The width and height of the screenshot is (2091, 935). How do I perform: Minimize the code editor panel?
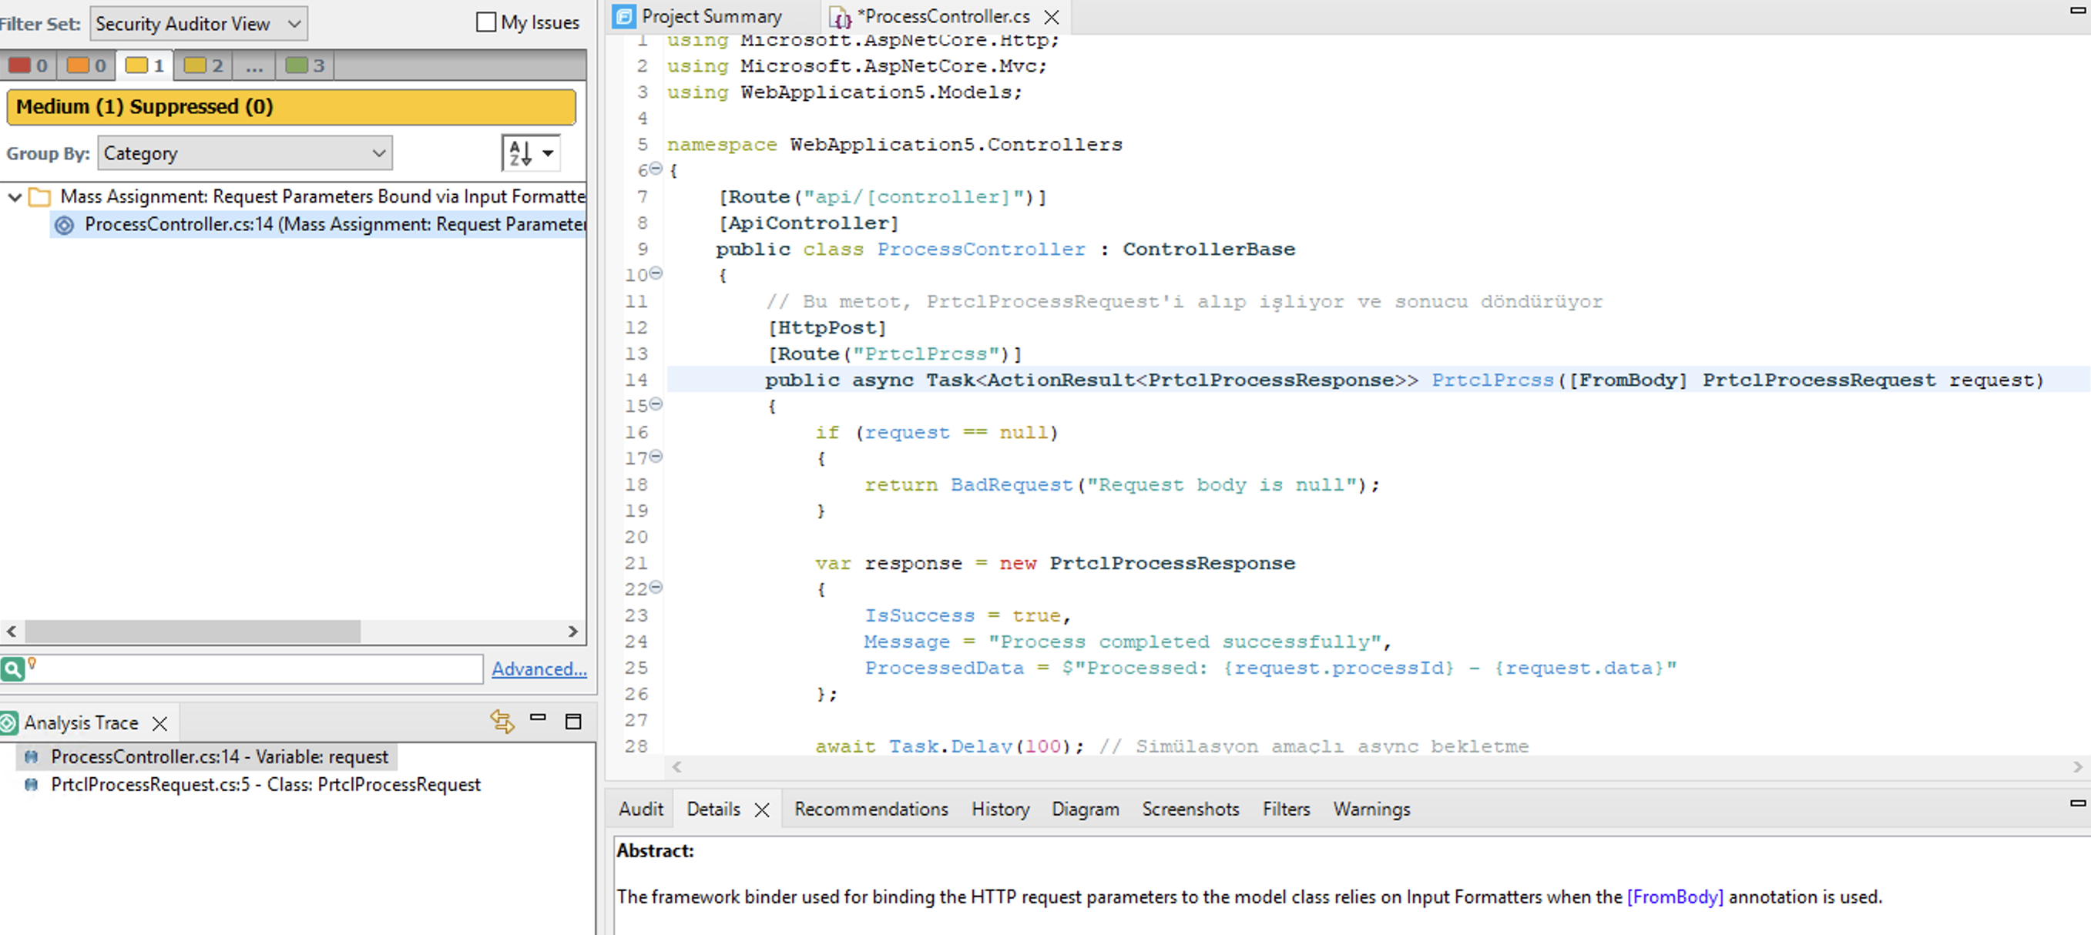click(x=2078, y=10)
